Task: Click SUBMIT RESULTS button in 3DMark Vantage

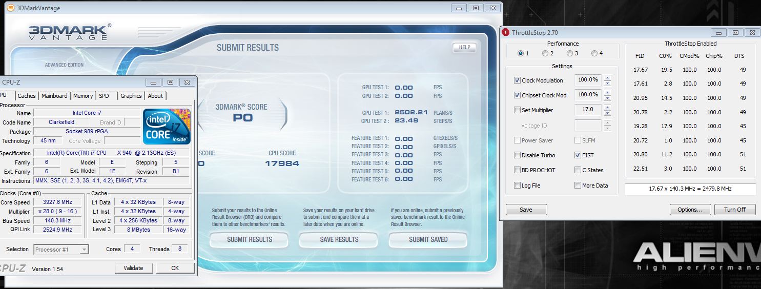Action: click(x=250, y=239)
